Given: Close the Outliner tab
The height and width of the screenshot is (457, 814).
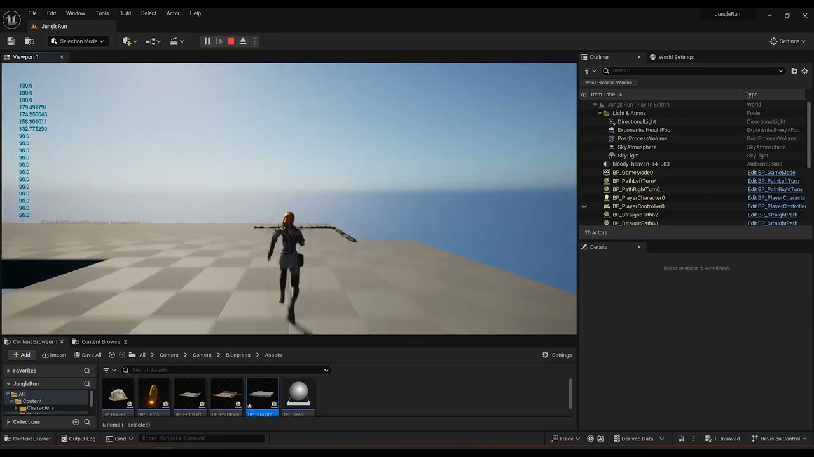Looking at the screenshot, I should point(639,57).
